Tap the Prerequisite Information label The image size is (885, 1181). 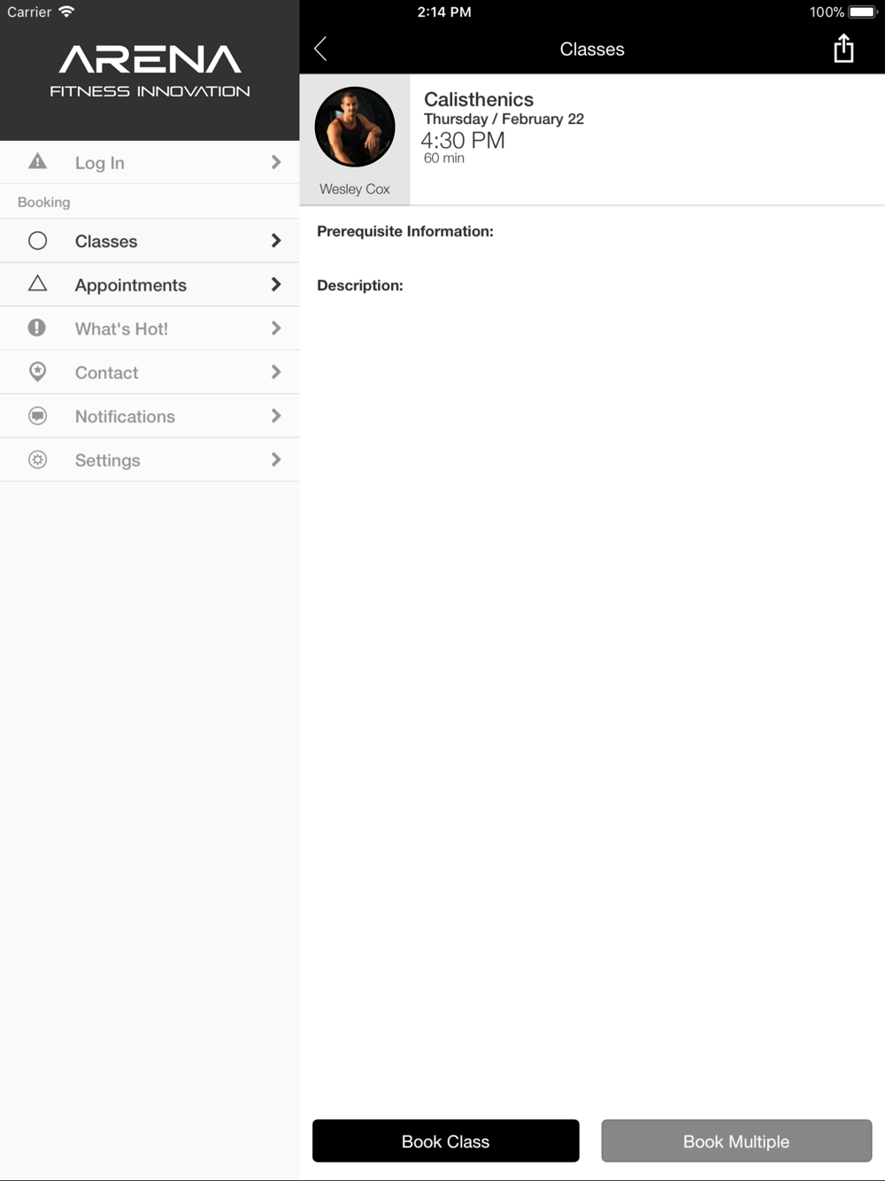click(405, 231)
